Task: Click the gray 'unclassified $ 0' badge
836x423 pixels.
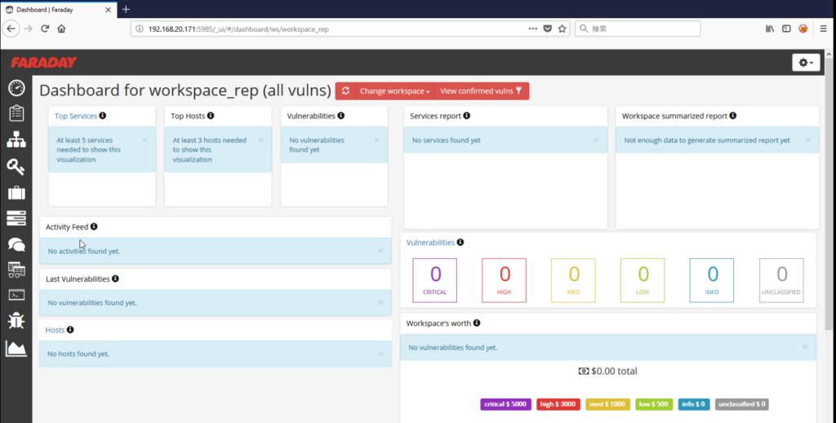Action: [x=741, y=404]
